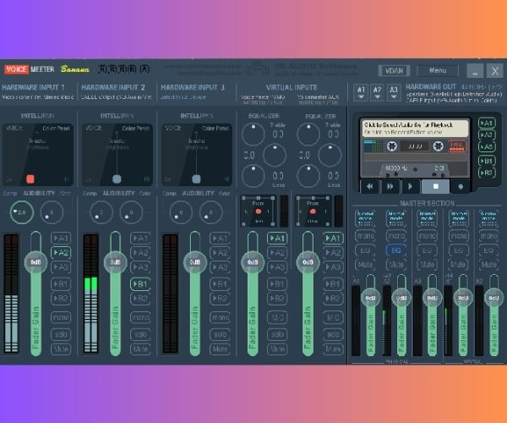Toggle EQ on master bus A2
Viewport: 507px width, 423px height.
(x=395, y=250)
